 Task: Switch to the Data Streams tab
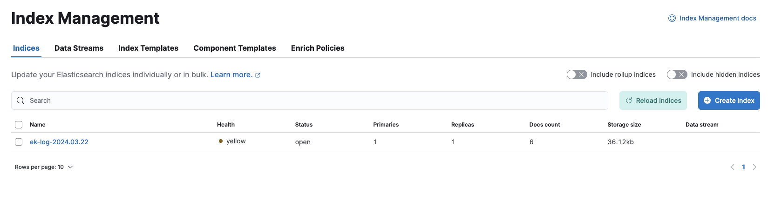(x=79, y=48)
